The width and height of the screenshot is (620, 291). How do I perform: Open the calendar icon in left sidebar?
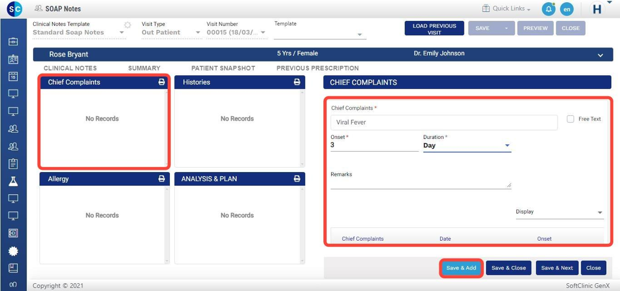click(x=13, y=77)
